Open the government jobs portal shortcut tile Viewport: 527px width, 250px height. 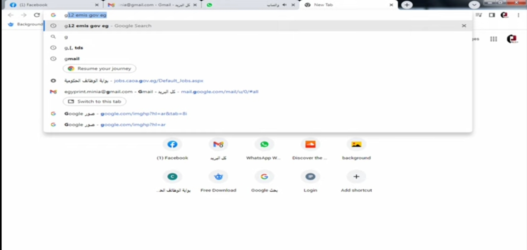172,182
